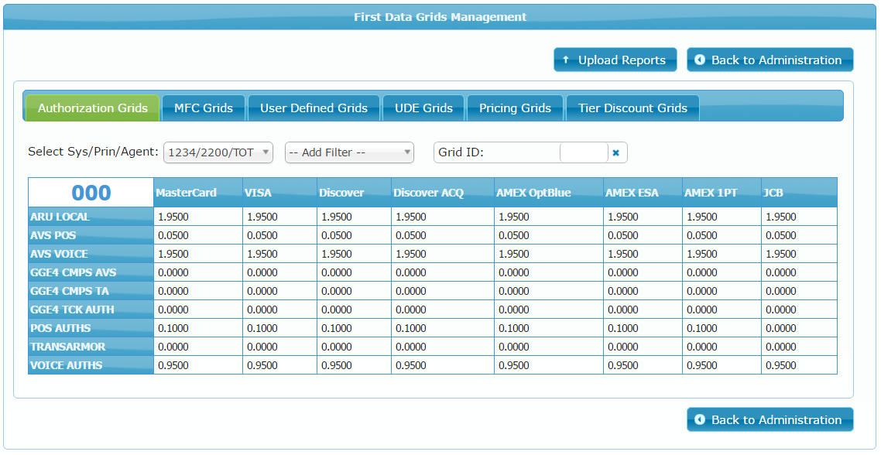This screenshot has width=881, height=455.
Task: Switch to the Tier Discount Grids tab
Action: pyautogui.click(x=632, y=108)
